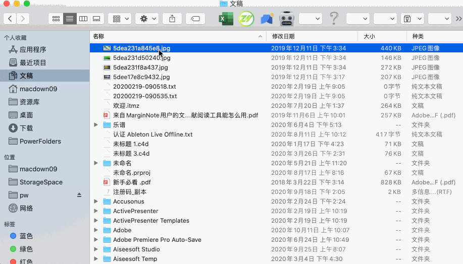
Task: Open 下载 in the sidebar
Action: click(45, 128)
